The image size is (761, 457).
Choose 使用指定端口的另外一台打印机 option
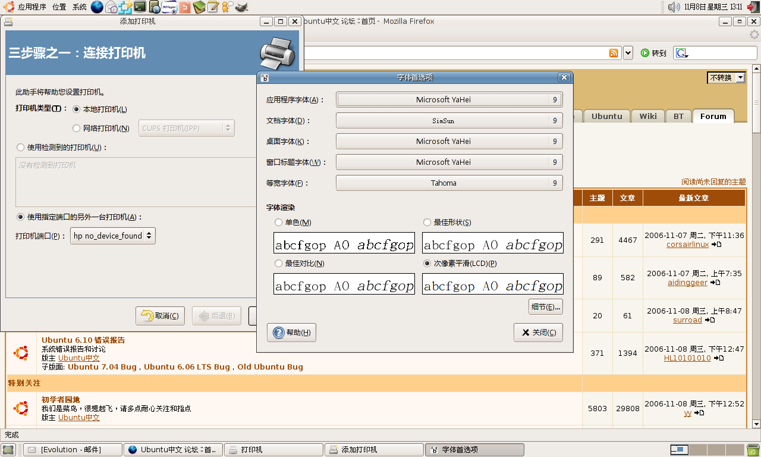[21, 217]
